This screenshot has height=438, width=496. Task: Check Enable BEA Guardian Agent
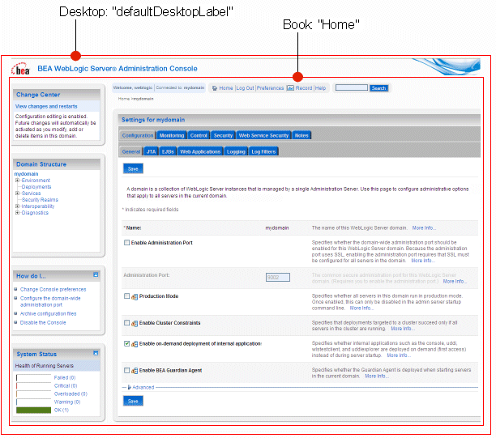tap(127, 370)
